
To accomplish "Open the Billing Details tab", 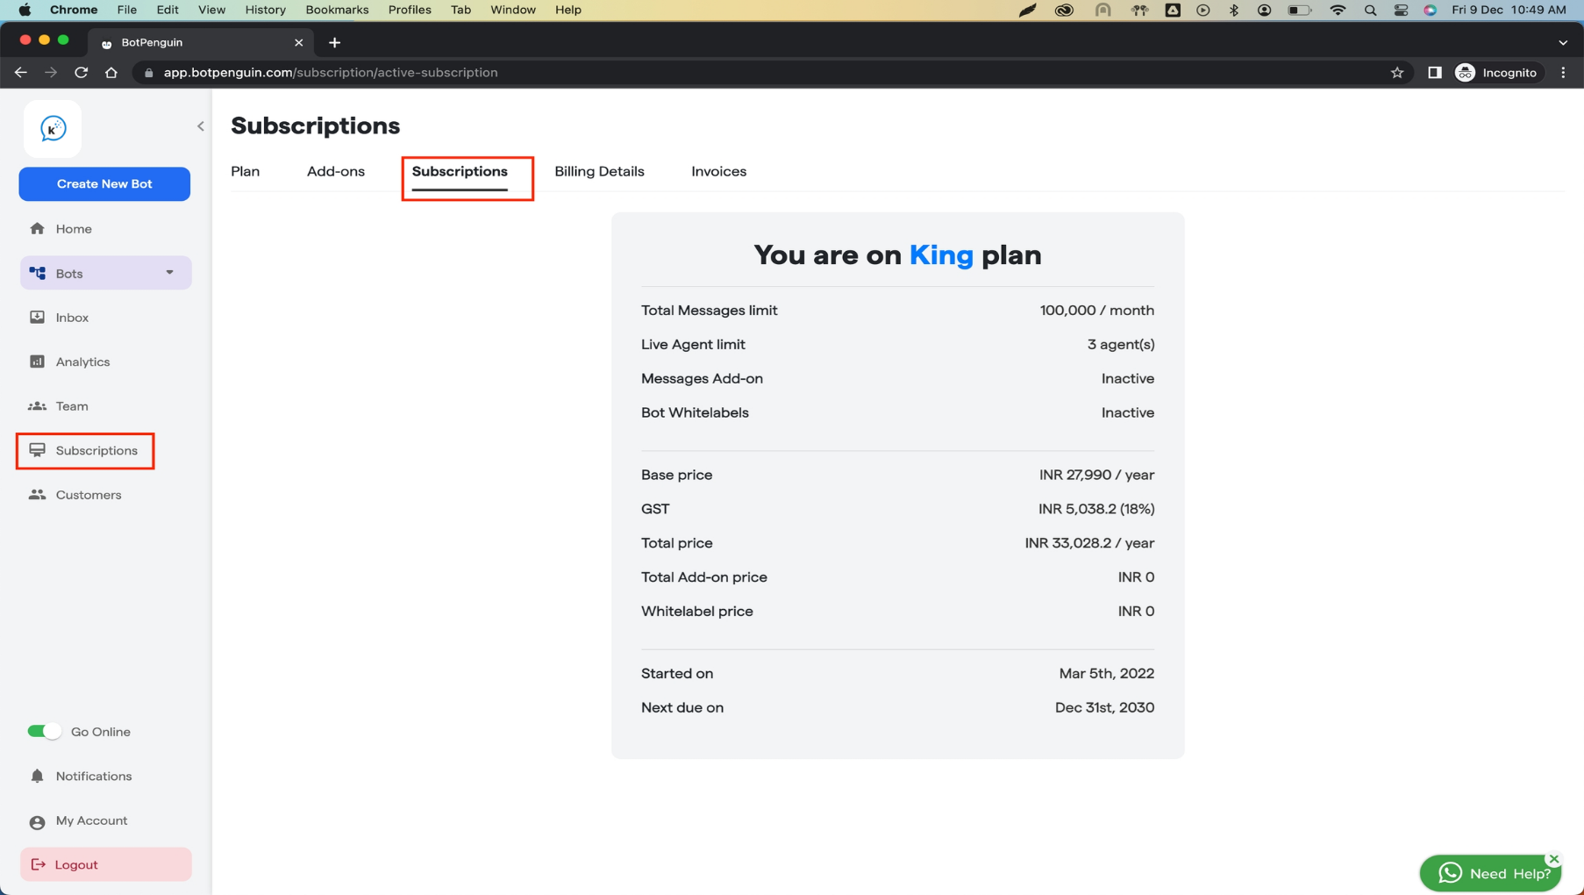I will pyautogui.click(x=599, y=171).
